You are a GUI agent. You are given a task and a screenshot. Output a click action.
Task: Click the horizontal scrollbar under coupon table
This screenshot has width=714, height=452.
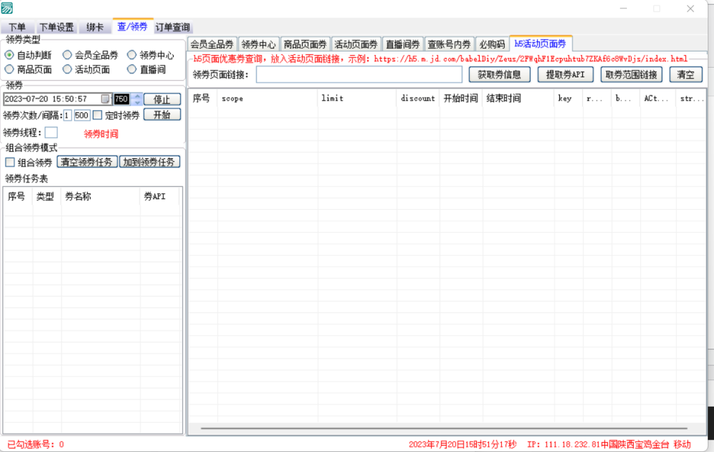[x=443, y=428]
